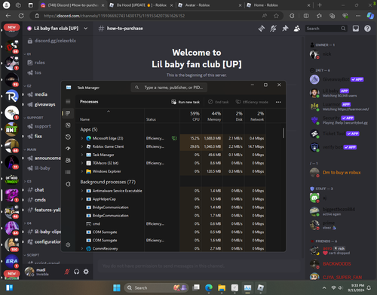Viewport: 377px width, 295px height.
Task: Sort processes by Network column
Action: tap(255, 116)
